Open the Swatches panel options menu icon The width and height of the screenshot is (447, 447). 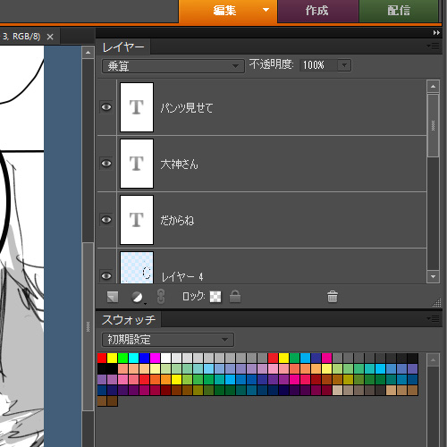(x=434, y=319)
